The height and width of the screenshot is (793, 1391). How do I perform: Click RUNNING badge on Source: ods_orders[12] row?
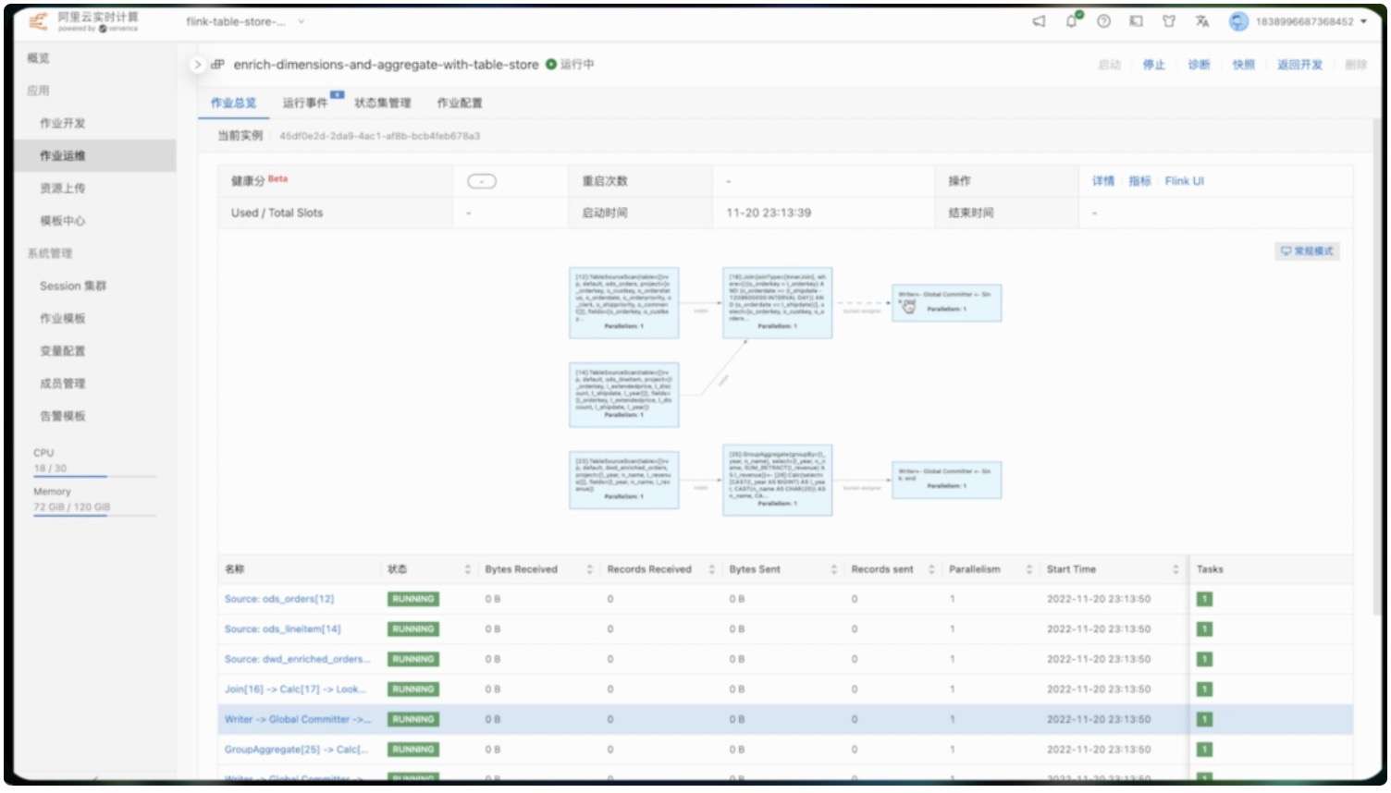click(412, 599)
